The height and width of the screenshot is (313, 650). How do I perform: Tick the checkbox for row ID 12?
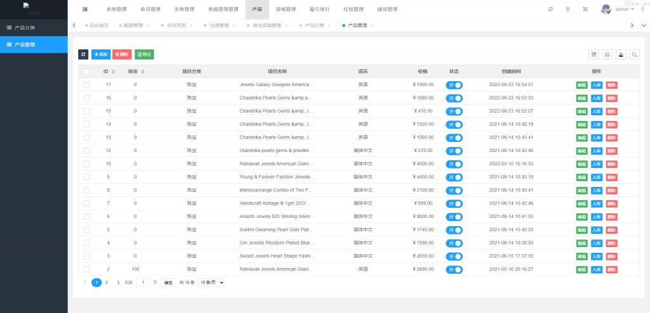click(86, 151)
